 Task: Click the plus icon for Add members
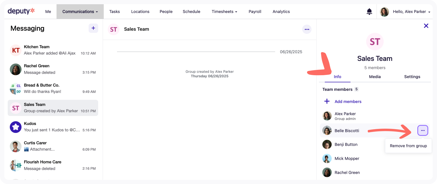pyautogui.click(x=327, y=101)
